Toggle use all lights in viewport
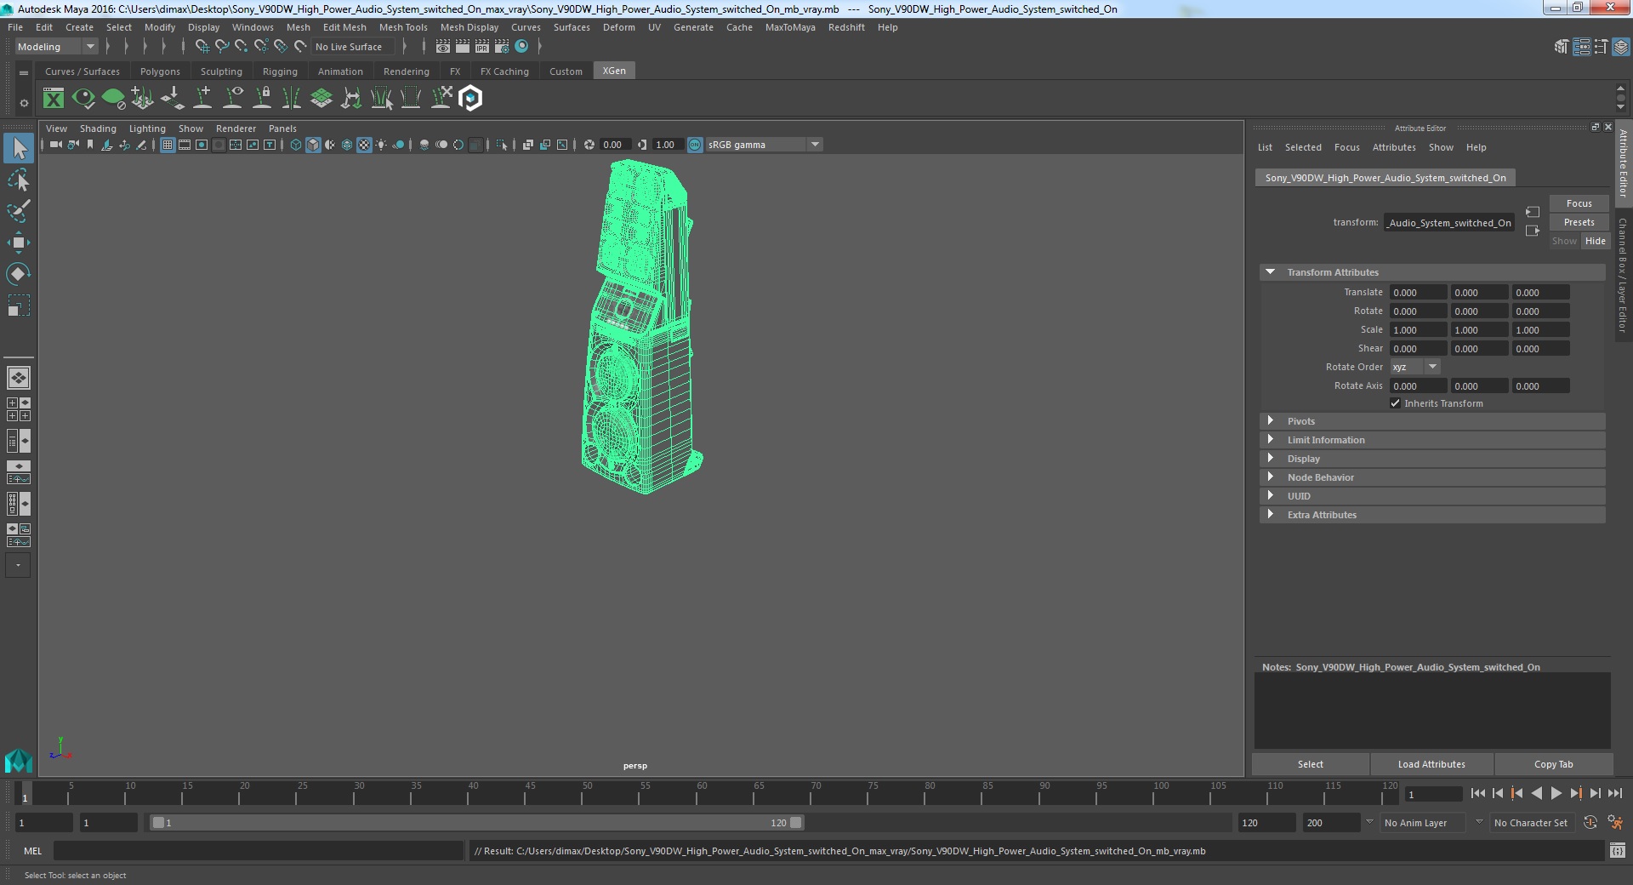This screenshot has width=1633, height=885. (381, 145)
